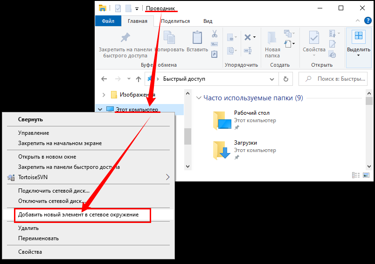Collapse the Часто используемые папки section
375x264 pixels.
(x=199, y=98)
